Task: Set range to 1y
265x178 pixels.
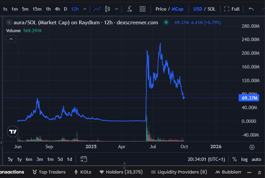Action: (x=19, y=159)
